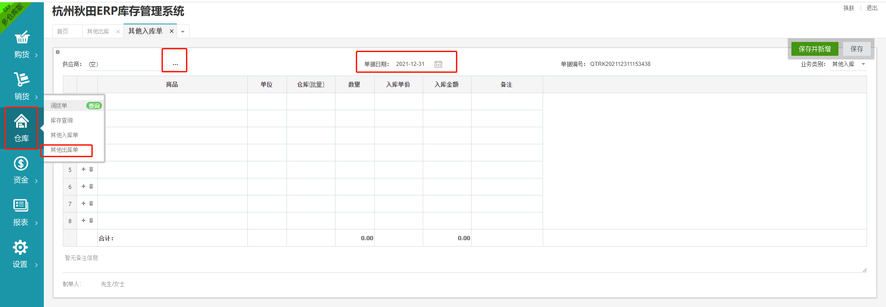This screenshot has width=886, height=307.
Task: Select the 仓库 warehouse sidebar icon
Action: (x=21, y=121)
